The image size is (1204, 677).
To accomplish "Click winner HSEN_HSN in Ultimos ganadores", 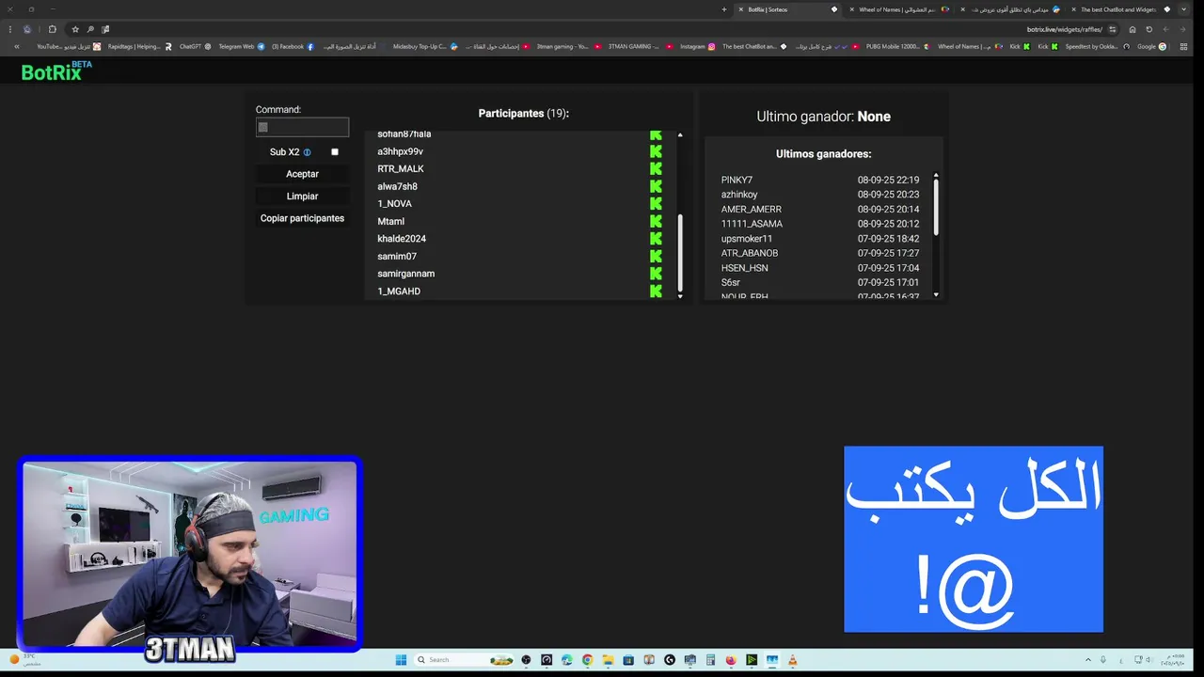I will coord(745,268).
